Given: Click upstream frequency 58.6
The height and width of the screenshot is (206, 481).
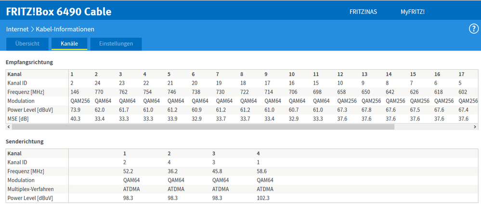Looking at the screenshot, I should click(x=261, y=171).
